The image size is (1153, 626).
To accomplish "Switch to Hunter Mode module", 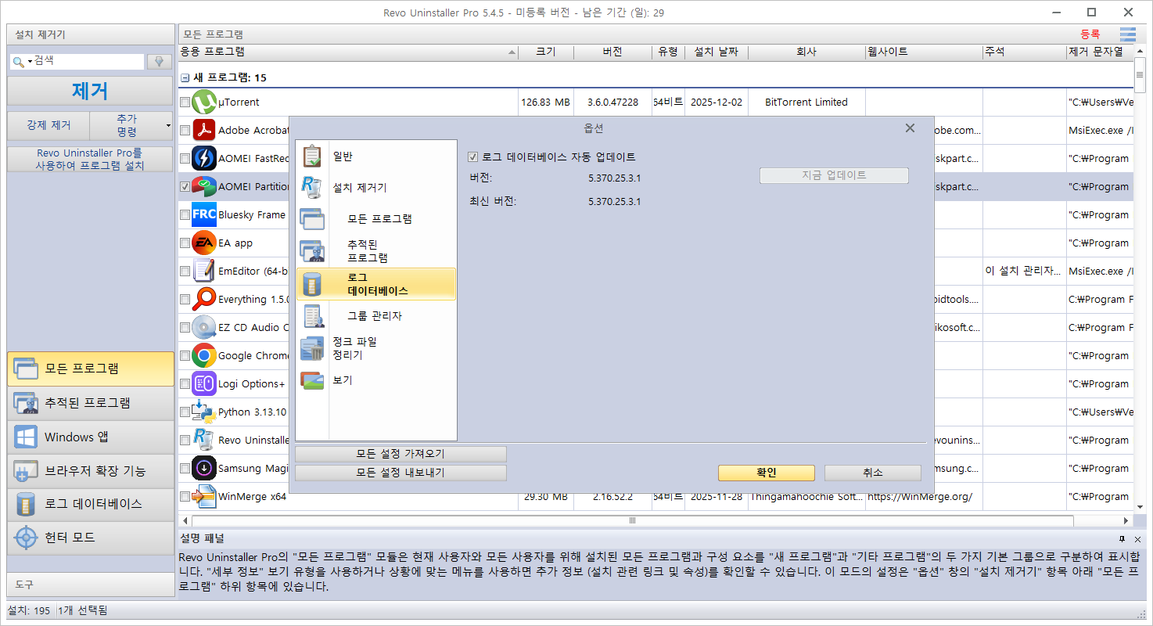I will point(91,538).
